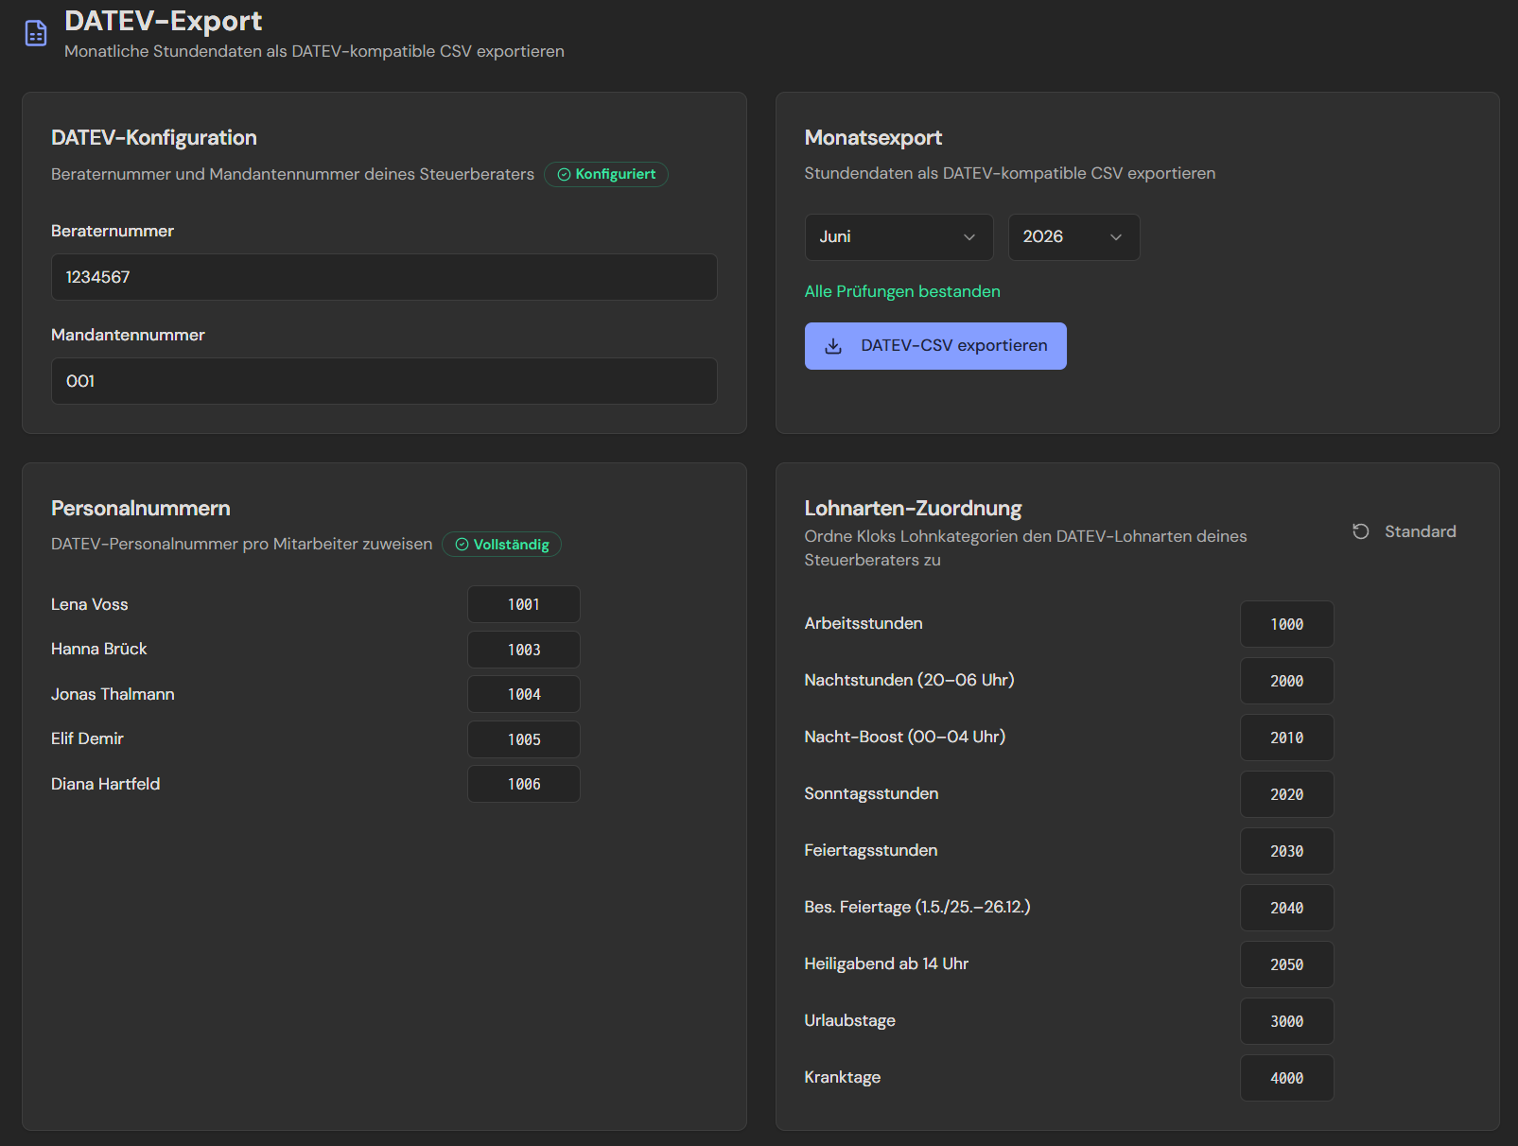
Task: Select the Alle Prüfungen bestanden status text
Action: pos(902,291)
